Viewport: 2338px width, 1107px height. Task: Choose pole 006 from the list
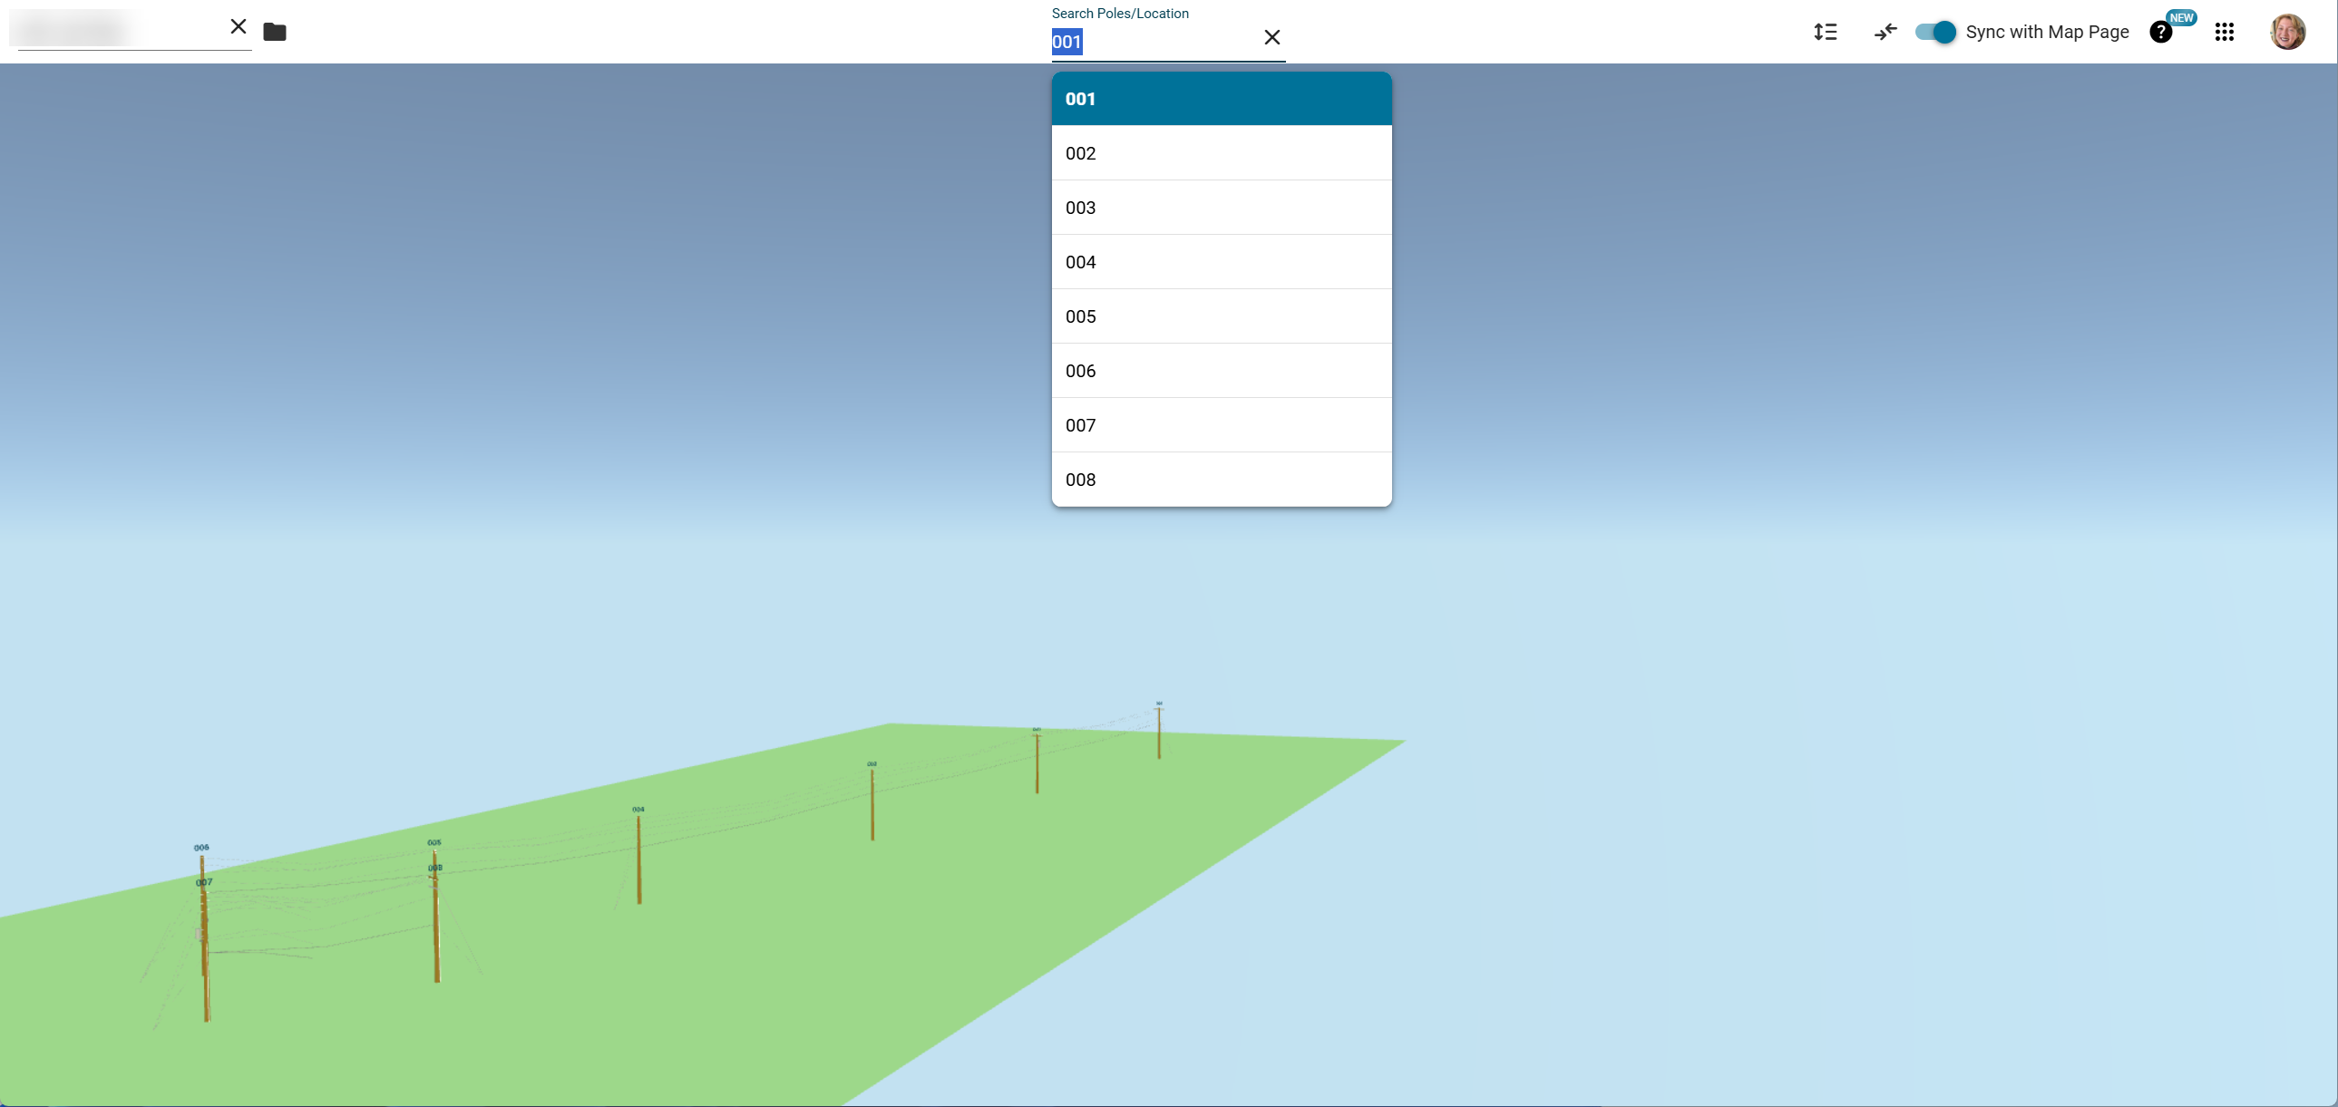[1221, 371]
